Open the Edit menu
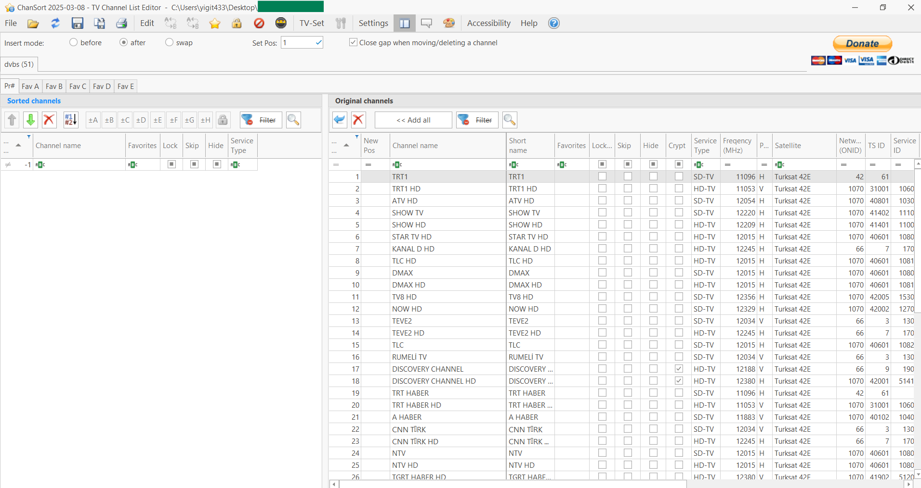This screenshot has width=921, height=488. click(147, 23)
